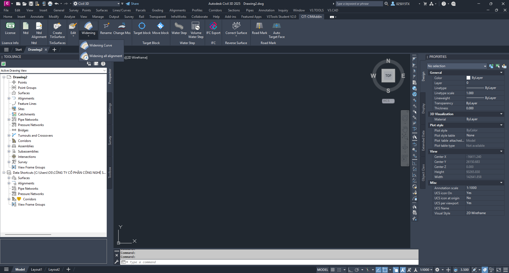Click the Volume Water Step icon
The image size is (509, 273).
coord(196,26)
